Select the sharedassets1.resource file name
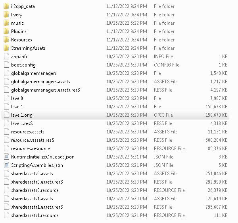The height and width of the screenshot is (223, 238). 35,215
